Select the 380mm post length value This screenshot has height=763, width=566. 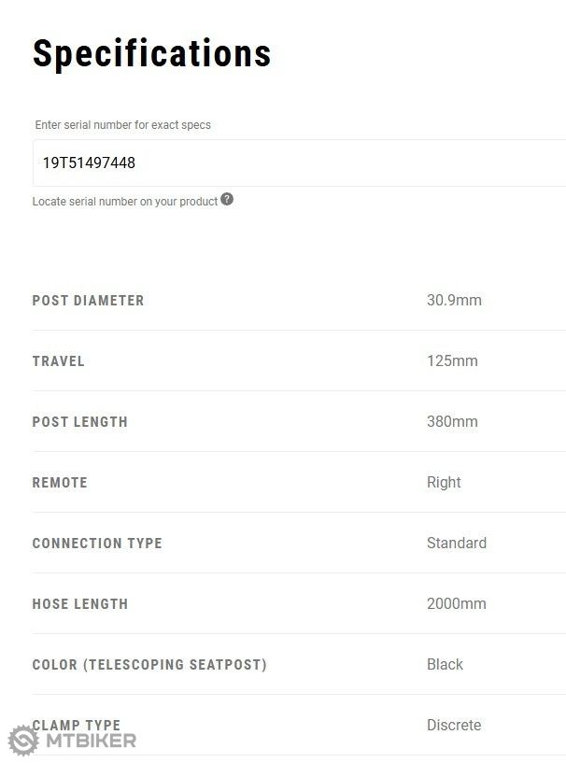(x=452, y=421)
